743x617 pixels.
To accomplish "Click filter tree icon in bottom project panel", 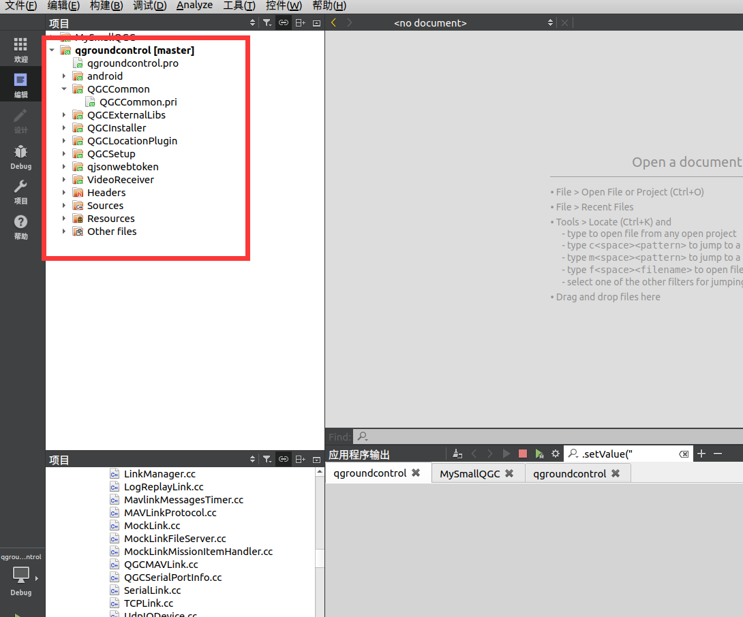I will point(267,459).
